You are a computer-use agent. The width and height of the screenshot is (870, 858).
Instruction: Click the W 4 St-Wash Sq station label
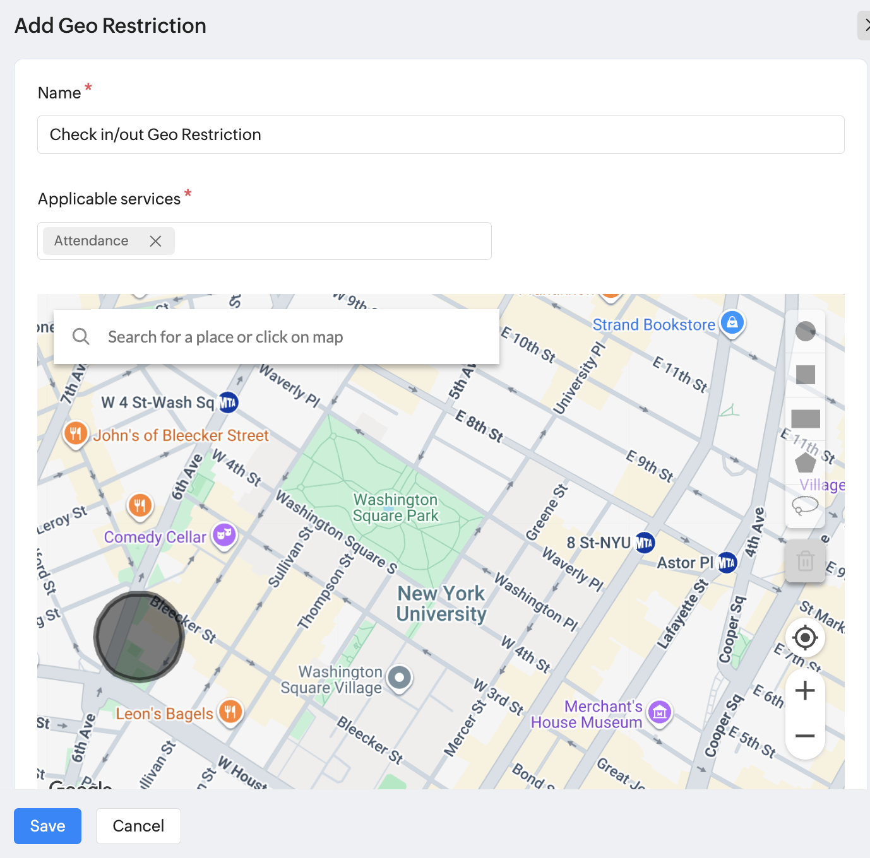[158, 403]
